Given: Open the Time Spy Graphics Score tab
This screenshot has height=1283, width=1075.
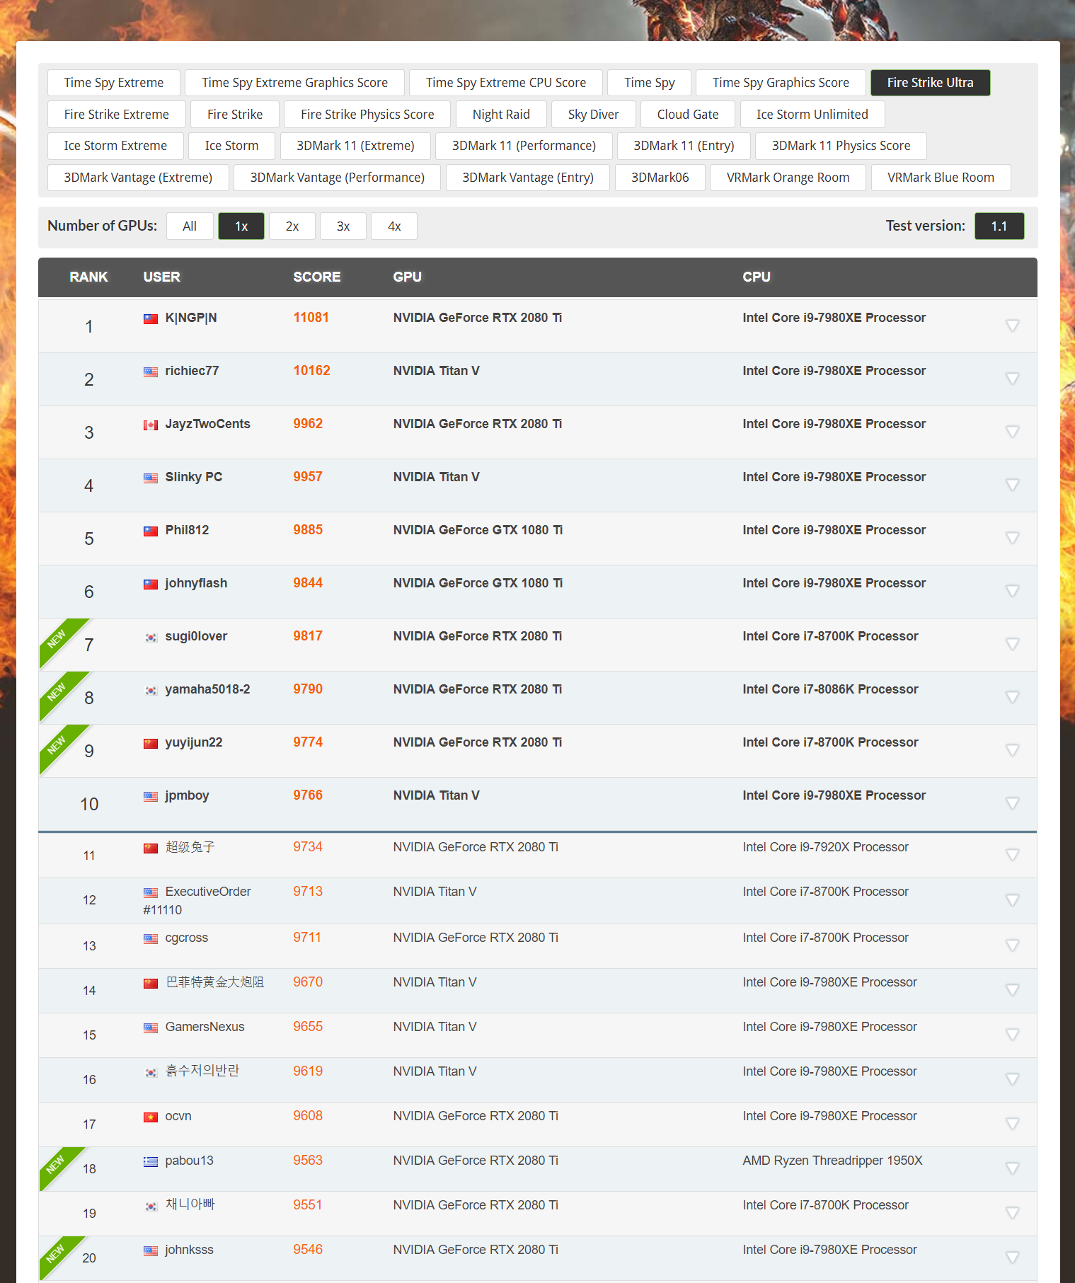Looking at the screenshot, I should tap(781, 83).
